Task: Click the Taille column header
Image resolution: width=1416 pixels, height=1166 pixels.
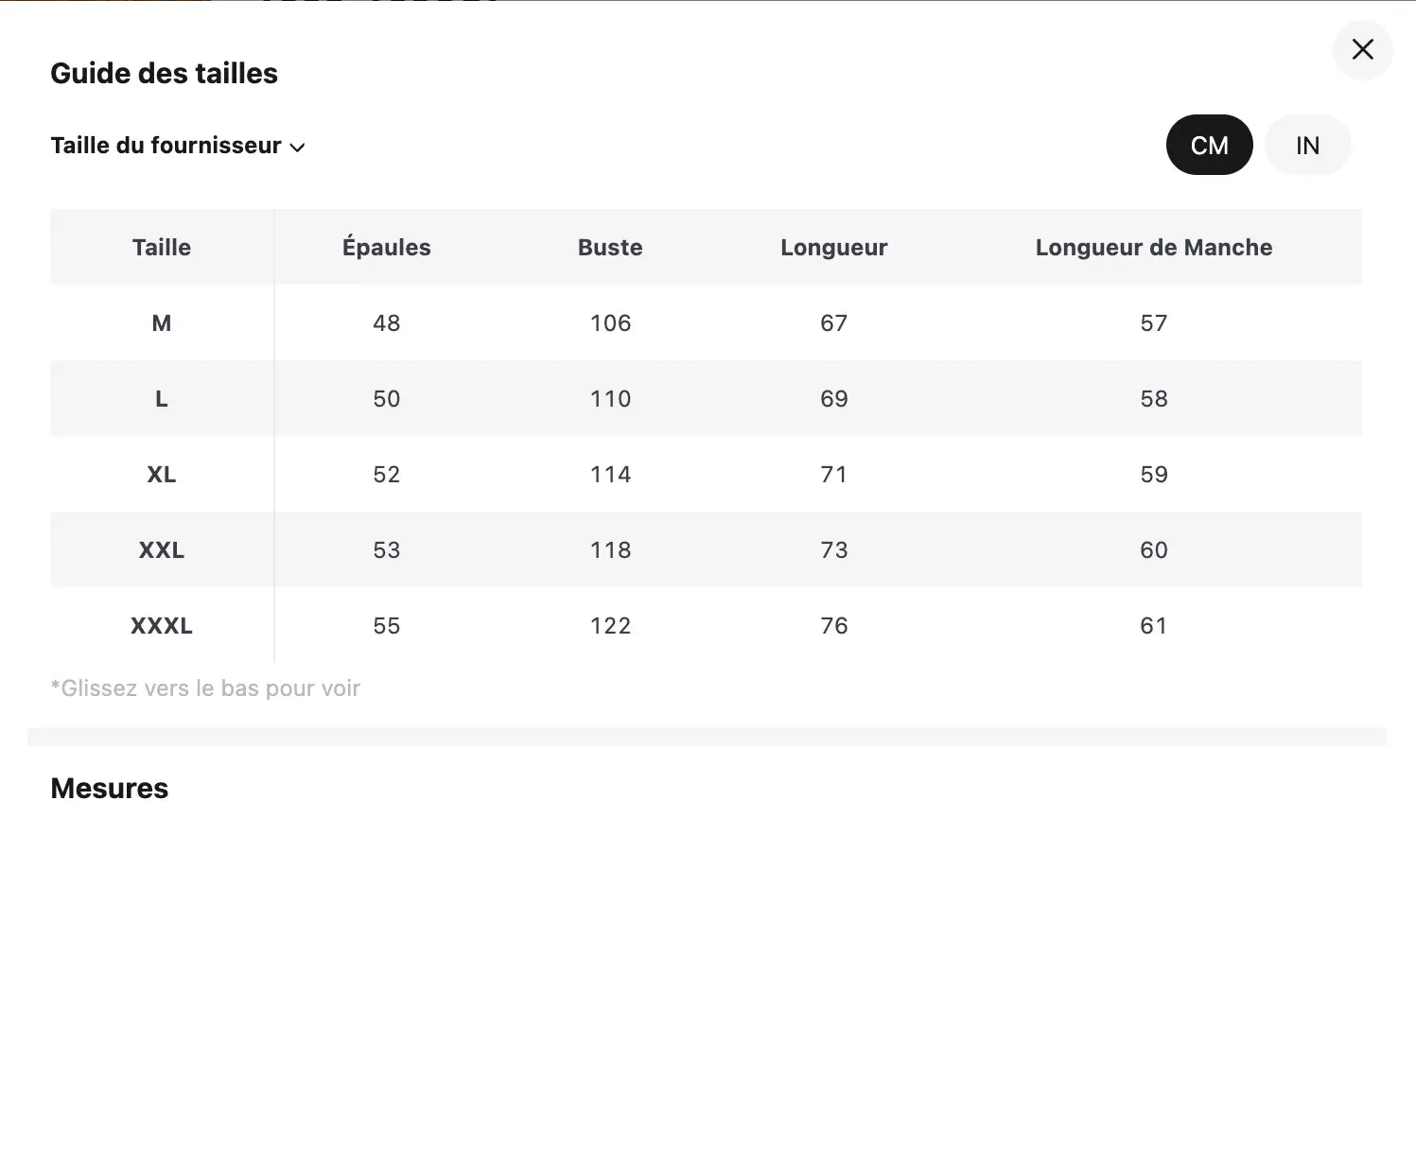Action: 162,248
